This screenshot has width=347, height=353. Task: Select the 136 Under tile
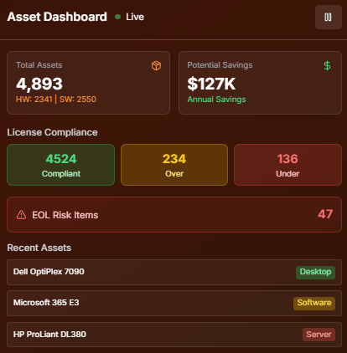(287, 165)
